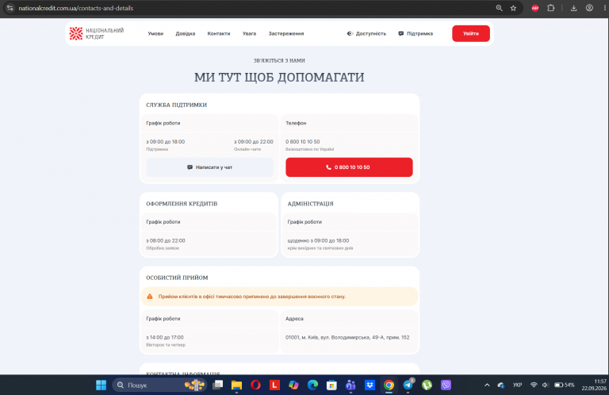Open Dropbox from the taskbar
The width and height of the screenshot is (609, 395).
[x=370, y=385]
